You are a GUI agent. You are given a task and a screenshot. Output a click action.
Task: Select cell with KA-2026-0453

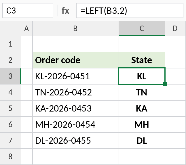75,108
